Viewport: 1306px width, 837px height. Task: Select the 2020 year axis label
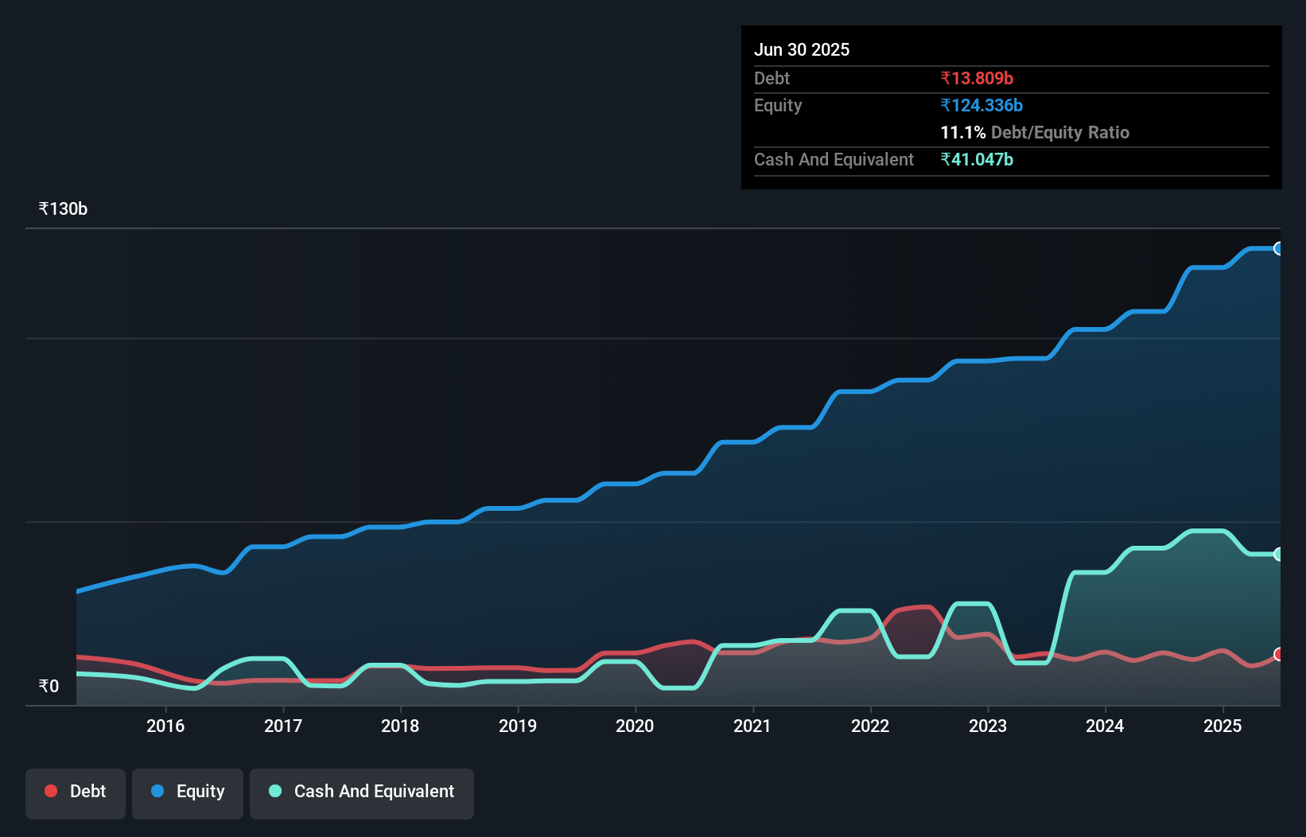point(635,726)
